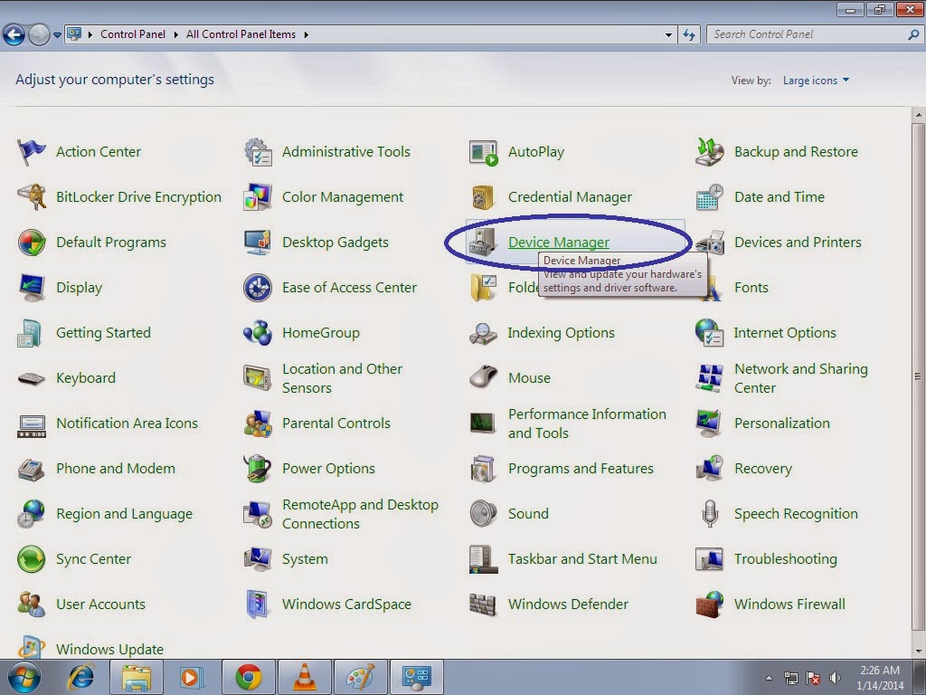The image size is (926, 695).
Task: Open the View by Large icons dropdown
Action: click(814, 80)
